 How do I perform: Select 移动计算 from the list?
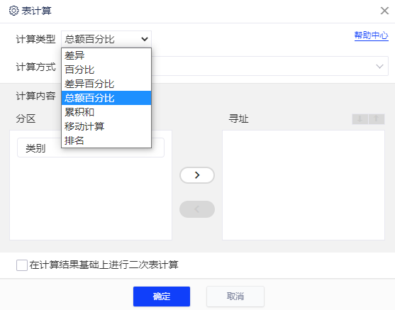tap(106, 126)
